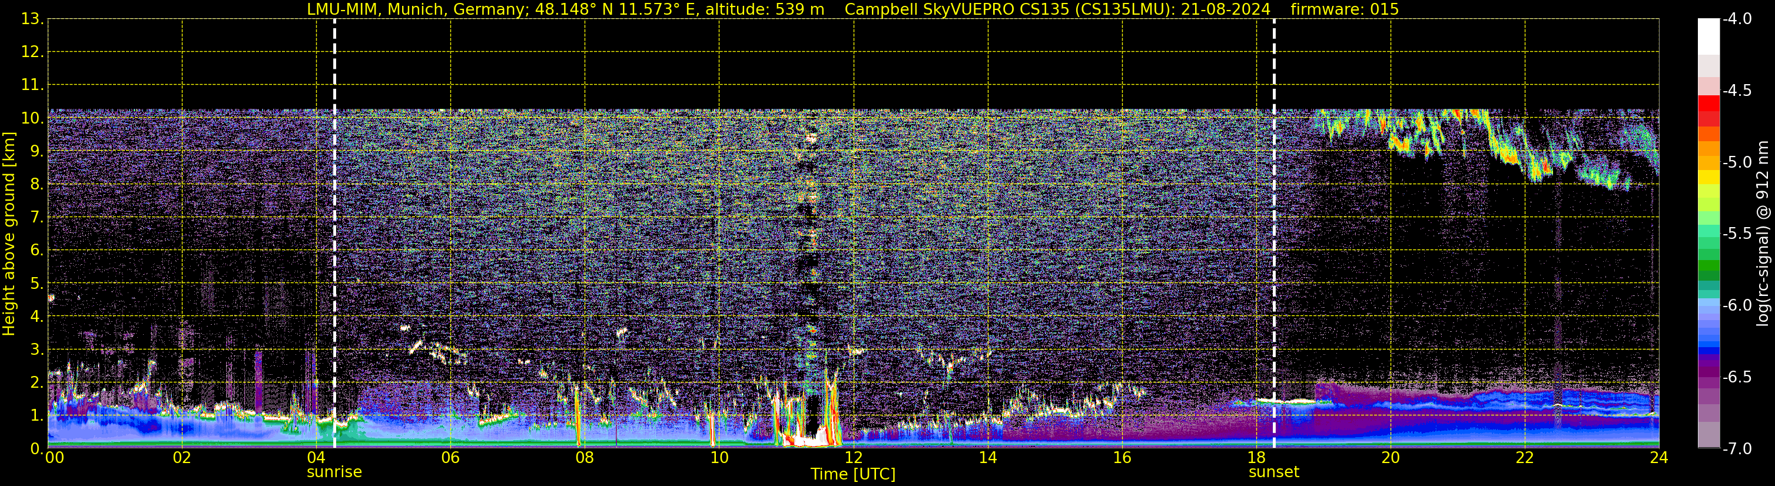
Task: Click the x-axis tick label 20
Action: tap(1391, 457)
